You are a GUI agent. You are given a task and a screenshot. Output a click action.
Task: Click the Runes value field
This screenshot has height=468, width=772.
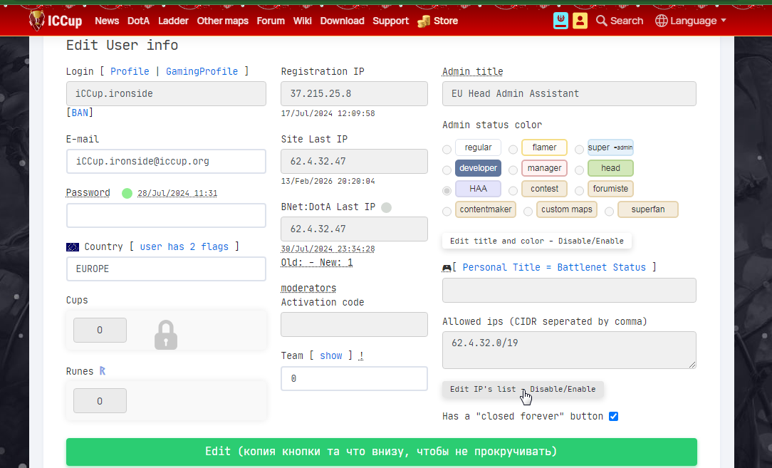click(100, 401)
